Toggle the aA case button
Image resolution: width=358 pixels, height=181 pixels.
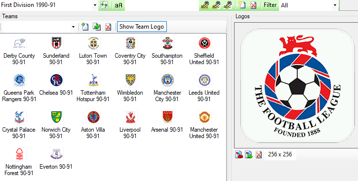pyautogui.click(x=119, y=5)
